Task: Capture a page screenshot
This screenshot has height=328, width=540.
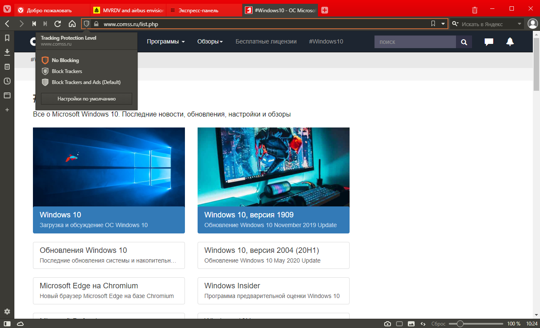Action: (x=388, y=324)
